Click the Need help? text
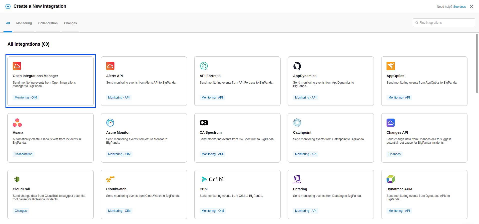Screen dimensions: 479x224 click(444, 7)
